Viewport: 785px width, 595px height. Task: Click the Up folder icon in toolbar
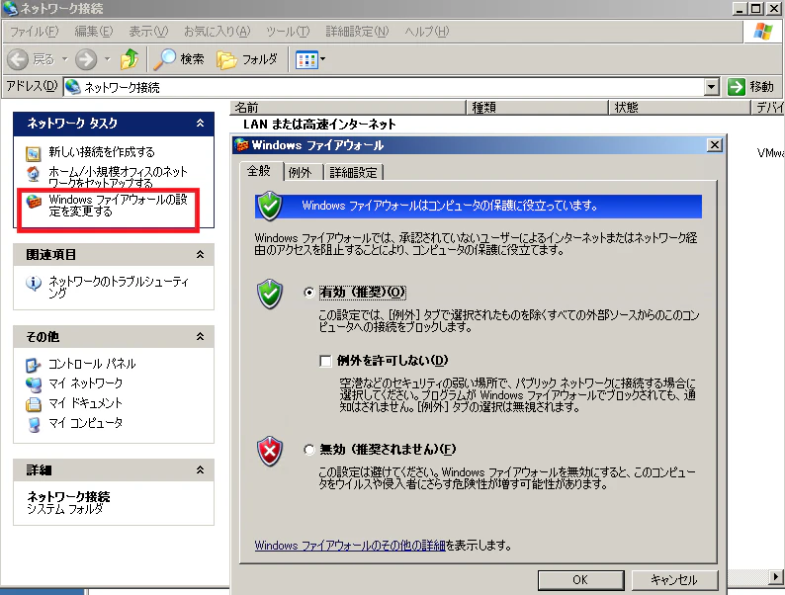click(x=130, y=59)
